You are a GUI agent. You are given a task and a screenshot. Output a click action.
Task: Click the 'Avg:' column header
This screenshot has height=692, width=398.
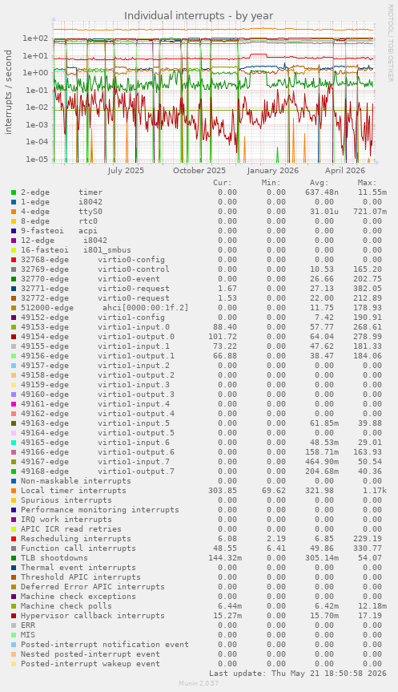pos(319,183)
